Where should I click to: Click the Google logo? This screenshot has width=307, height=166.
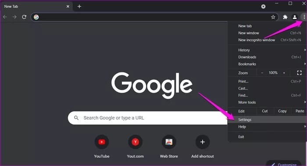152,85
